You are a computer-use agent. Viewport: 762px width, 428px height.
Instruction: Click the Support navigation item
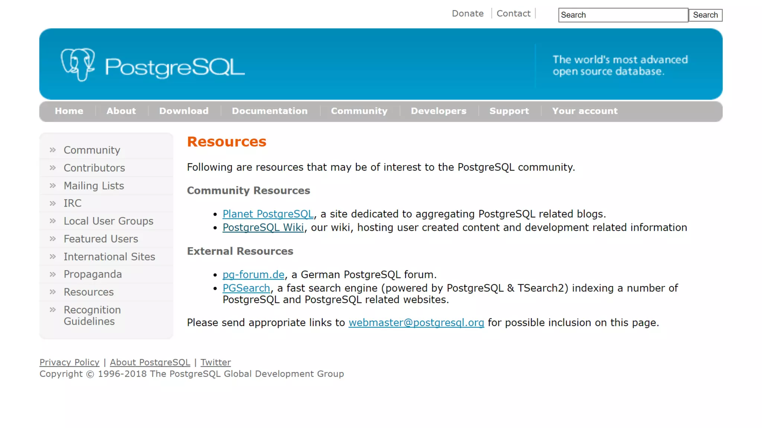(509, 111)
